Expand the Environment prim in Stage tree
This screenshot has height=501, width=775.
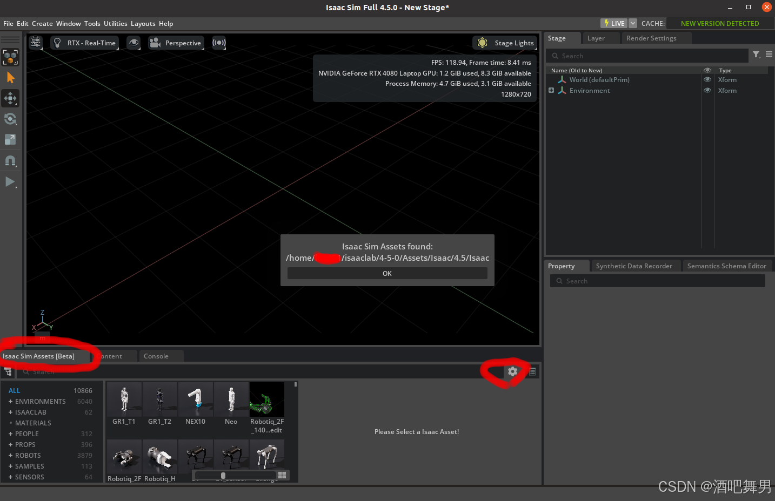pos(551,90)
